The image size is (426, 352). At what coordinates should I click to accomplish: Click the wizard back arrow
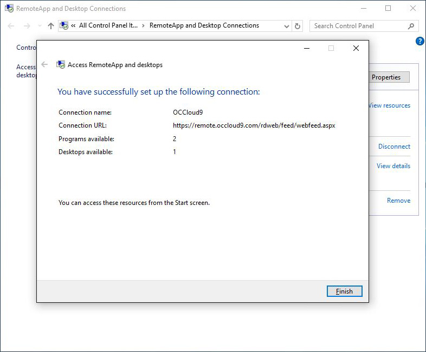point(44,64)
